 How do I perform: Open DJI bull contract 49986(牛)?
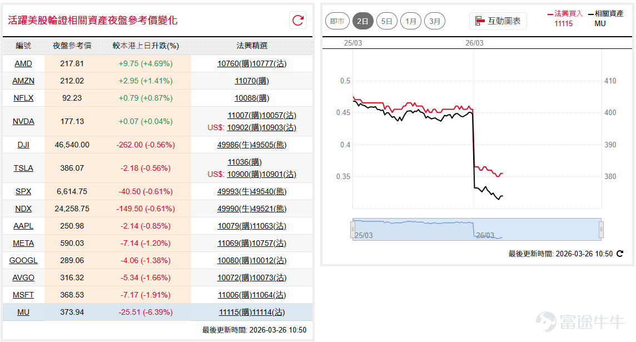pyautogui.click(x=235, y=145)
